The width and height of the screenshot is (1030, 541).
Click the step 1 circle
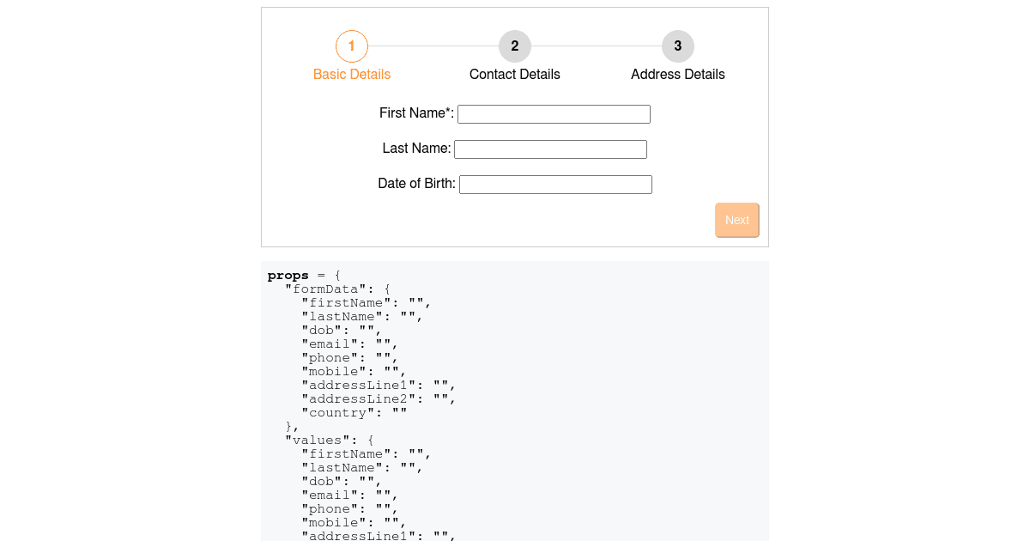click(x=352, y=46)
